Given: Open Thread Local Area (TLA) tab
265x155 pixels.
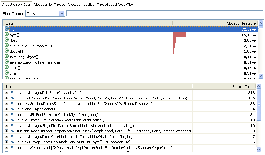Looking at the screenshot, I should (116, 5).
